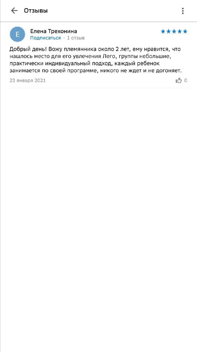Viewport: 197px width, 352px height.
Task: Click the like counter showing 0
Action: point(186,80)
